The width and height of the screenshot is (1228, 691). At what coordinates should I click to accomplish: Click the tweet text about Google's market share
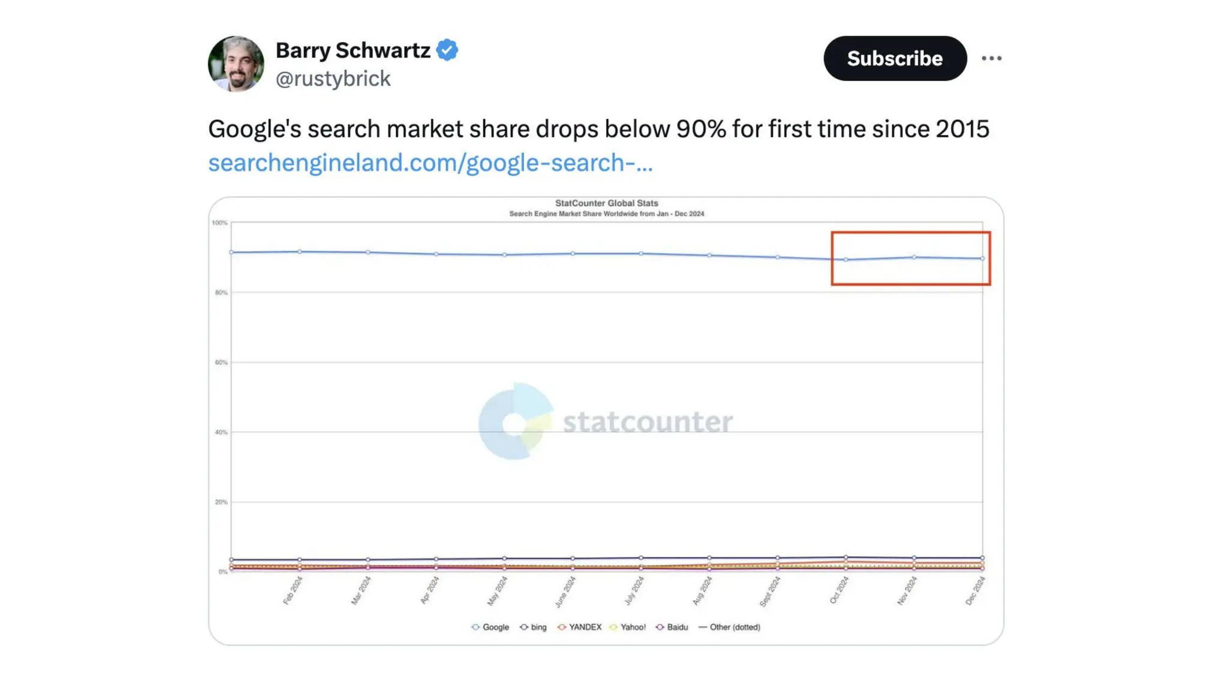(x=598, y=129)
